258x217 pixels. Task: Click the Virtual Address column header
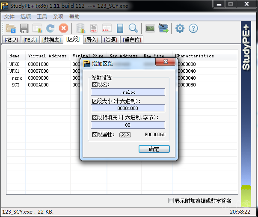point(47,56)
